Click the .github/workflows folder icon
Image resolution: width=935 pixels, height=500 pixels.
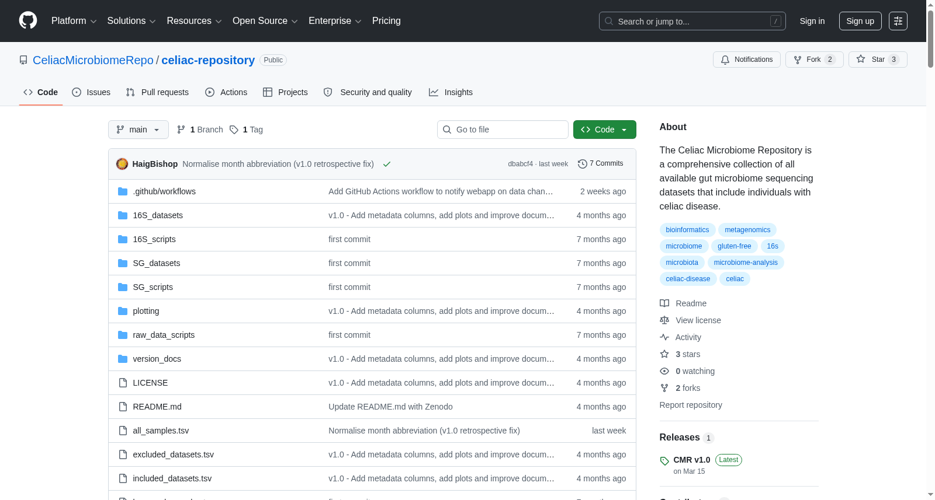point(123,191)
